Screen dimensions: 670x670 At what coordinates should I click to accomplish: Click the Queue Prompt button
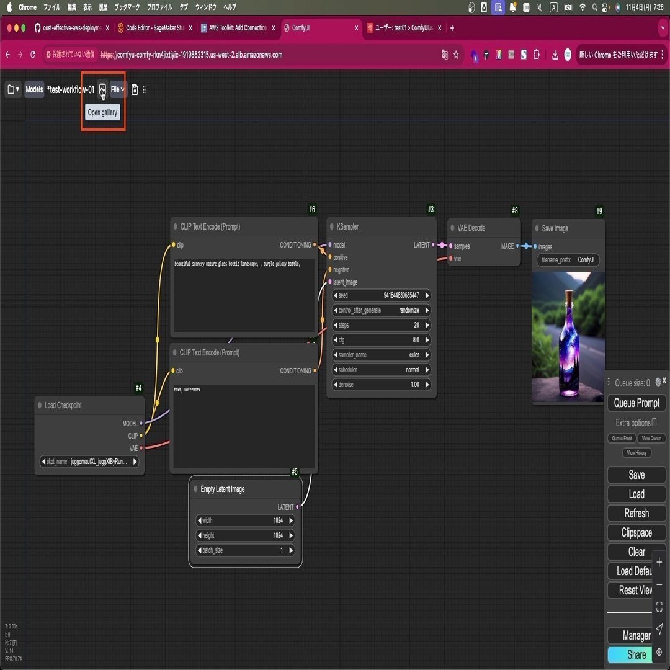point(636,403)
